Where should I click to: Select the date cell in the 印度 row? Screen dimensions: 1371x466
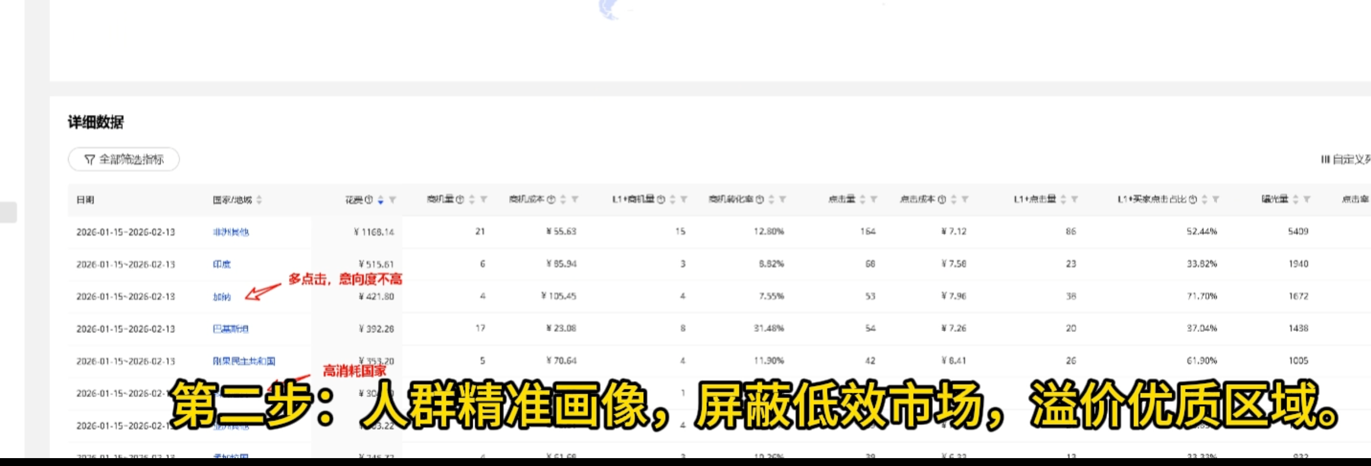tap(126, 264)
